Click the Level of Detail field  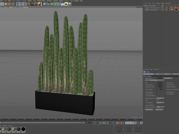(160, 89)
